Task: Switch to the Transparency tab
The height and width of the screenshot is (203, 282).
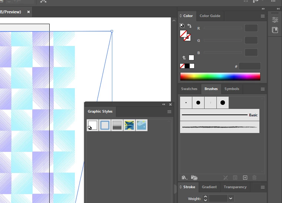Action: (x=235, y=187)
